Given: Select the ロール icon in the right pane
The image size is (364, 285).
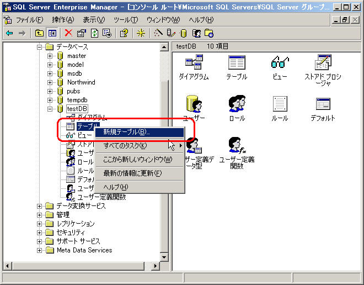Looking at the screenshot, I should coord(237,104).
